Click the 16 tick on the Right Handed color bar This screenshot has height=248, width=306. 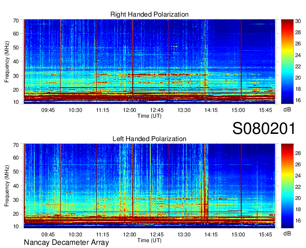298,100
